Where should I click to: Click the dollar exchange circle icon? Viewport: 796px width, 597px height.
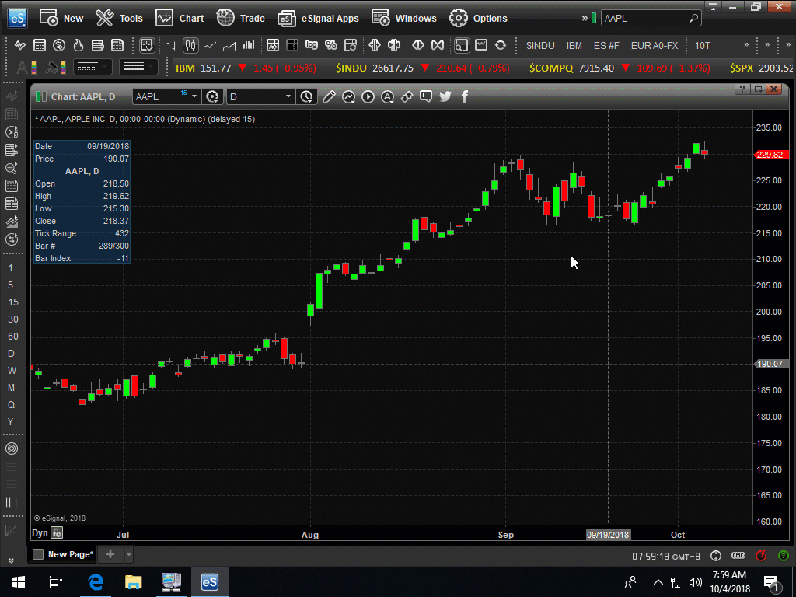pyautogui.click(x=59, y=46)
